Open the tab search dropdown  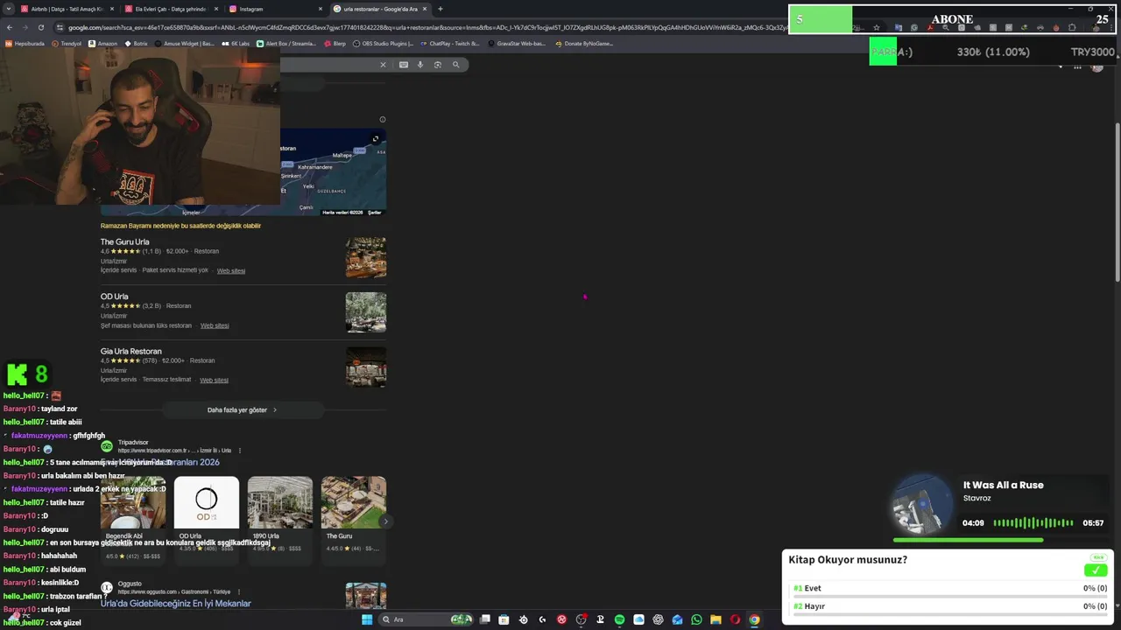coord(10,9)
